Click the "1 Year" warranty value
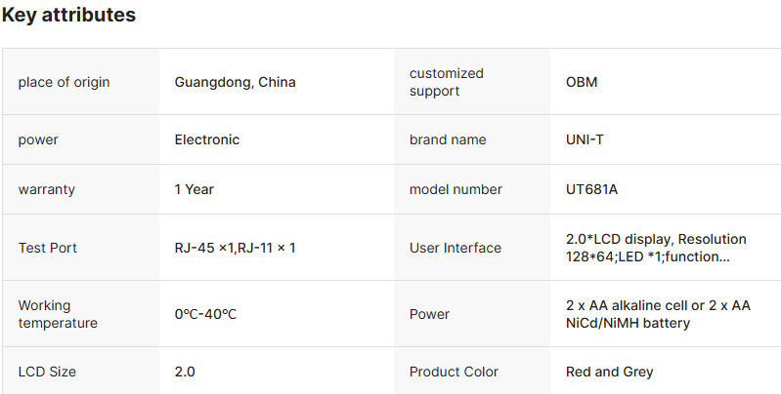The height and width of the screenshot is (394, 781). coord(195,189)
